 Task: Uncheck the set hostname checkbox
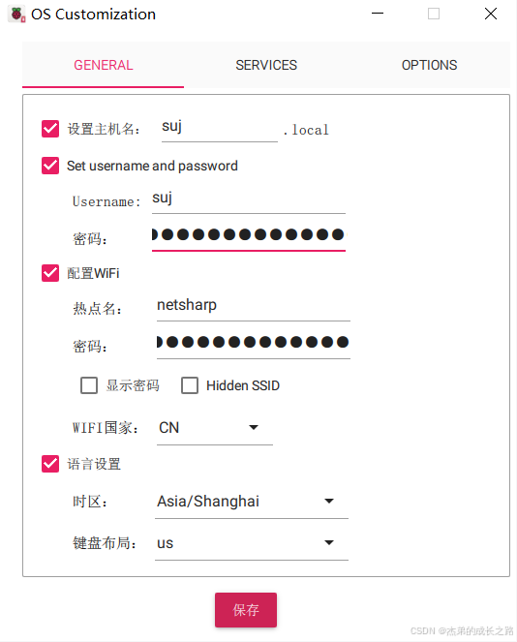coord(50,129)
